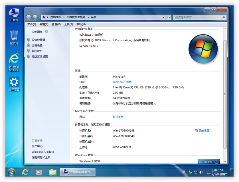Expand the arrow before 控制面板 in breadcrumb
Image resolution: width=239 pixels, height=182 pixels.
(48, 17)
